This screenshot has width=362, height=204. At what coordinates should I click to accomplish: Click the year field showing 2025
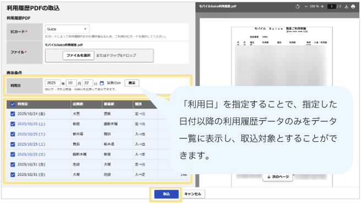53,83
